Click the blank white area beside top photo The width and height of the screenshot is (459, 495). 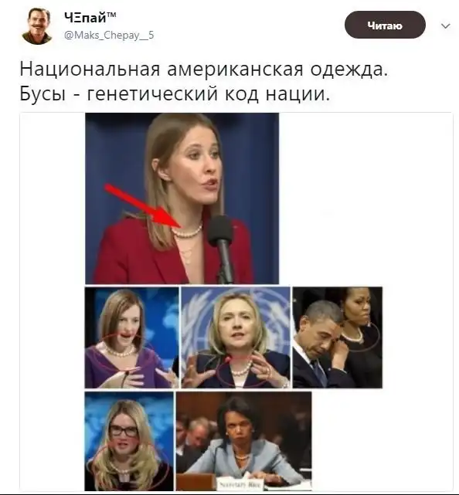[365, 198]
